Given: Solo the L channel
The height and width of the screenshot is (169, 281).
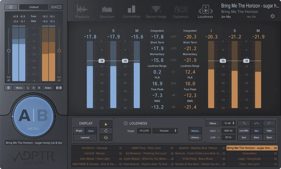Looking at the screenshot, I should point(28,88).
